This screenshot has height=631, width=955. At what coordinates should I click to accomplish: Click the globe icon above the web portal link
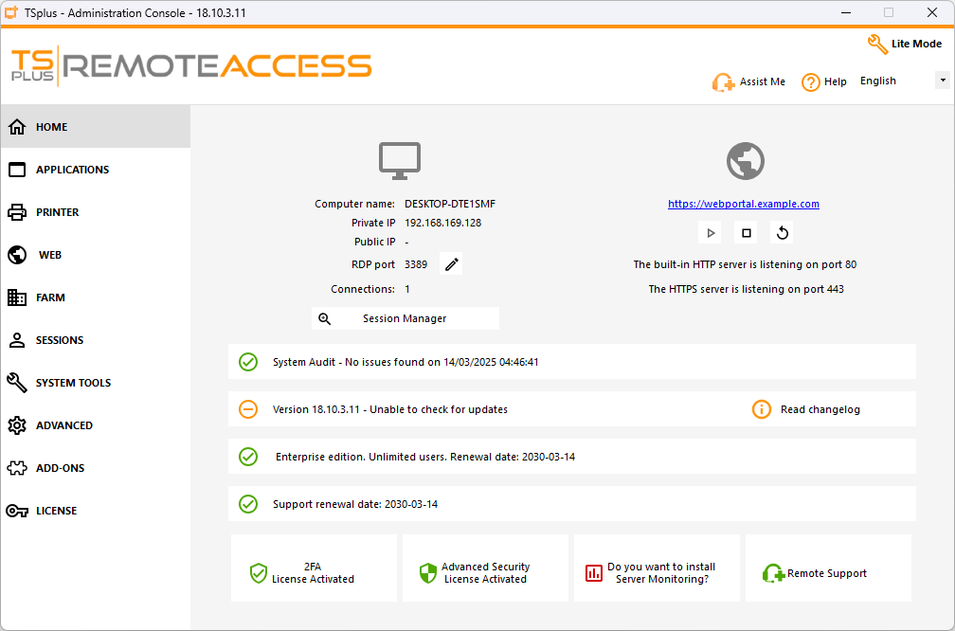746,161
